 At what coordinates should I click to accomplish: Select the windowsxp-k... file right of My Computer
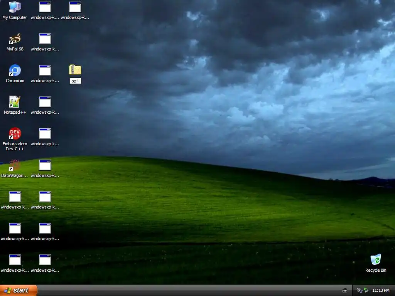(x=45, y=10)
